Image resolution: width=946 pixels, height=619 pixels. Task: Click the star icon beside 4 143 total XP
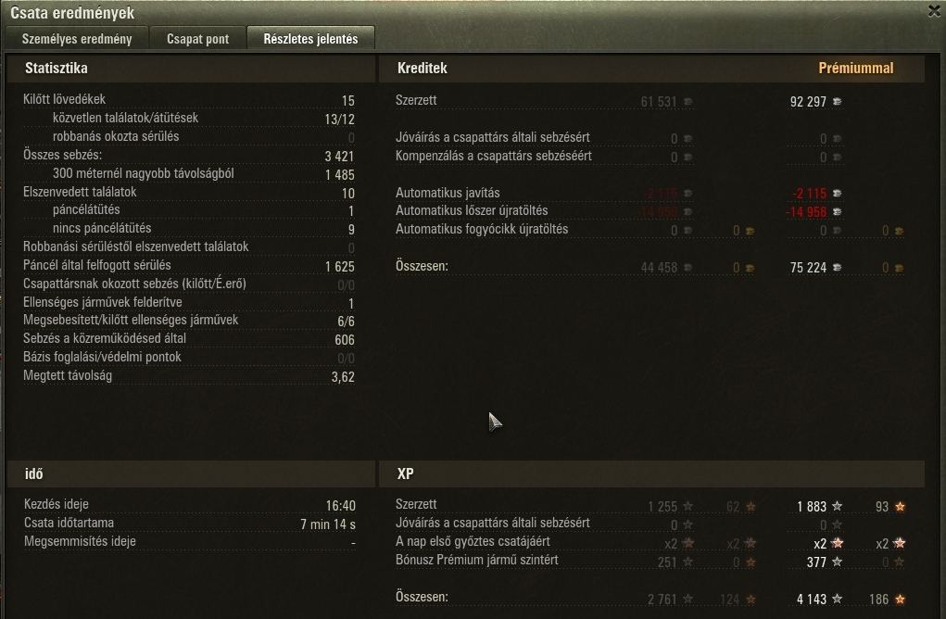coord(838,600)
